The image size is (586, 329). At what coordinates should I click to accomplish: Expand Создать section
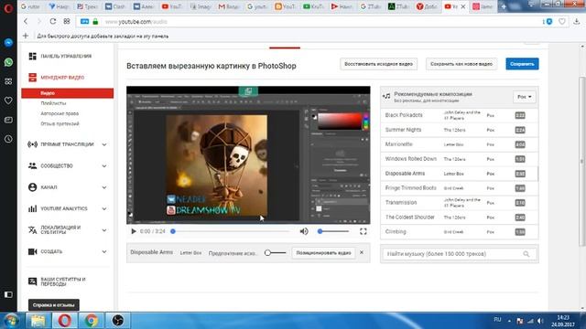pos(104,251)
